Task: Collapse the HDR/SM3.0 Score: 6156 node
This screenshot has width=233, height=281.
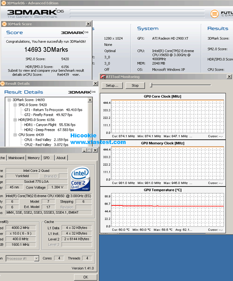Action: pos(15,120)
